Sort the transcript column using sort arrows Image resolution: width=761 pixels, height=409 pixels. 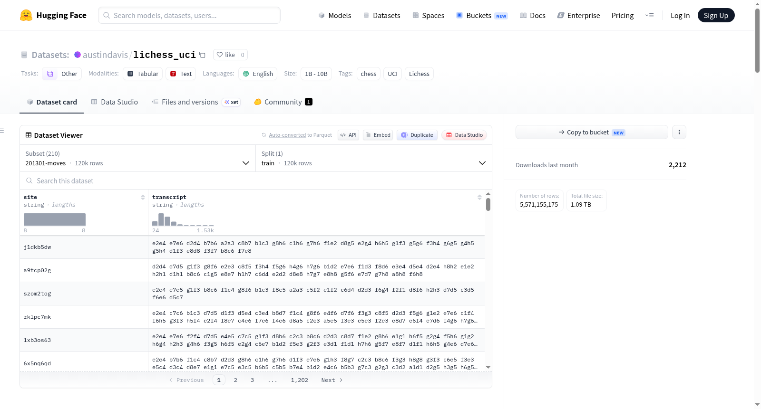(x=479, y=197)
